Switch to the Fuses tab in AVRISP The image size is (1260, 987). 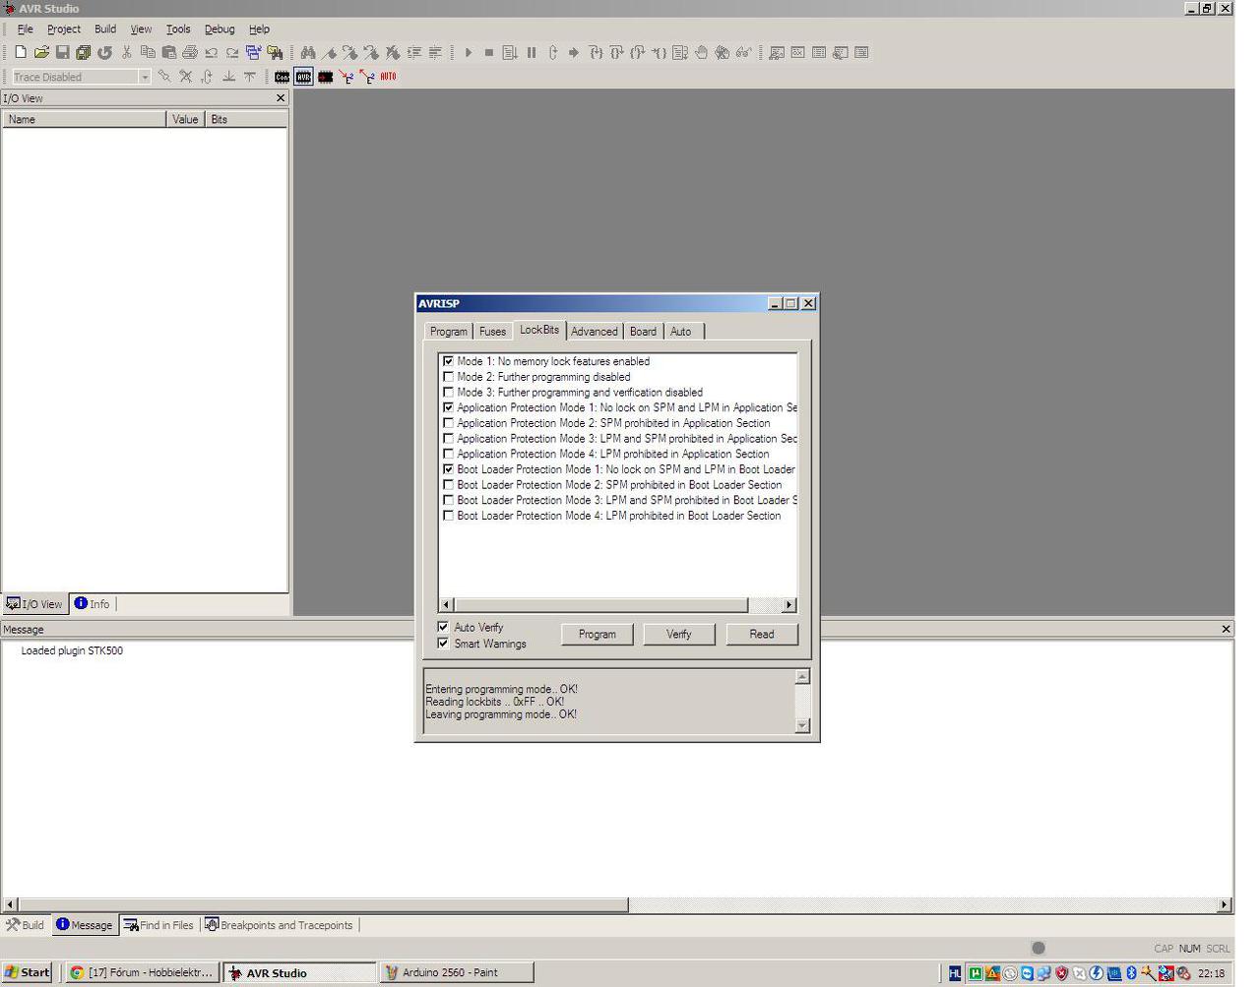(492, 332)
